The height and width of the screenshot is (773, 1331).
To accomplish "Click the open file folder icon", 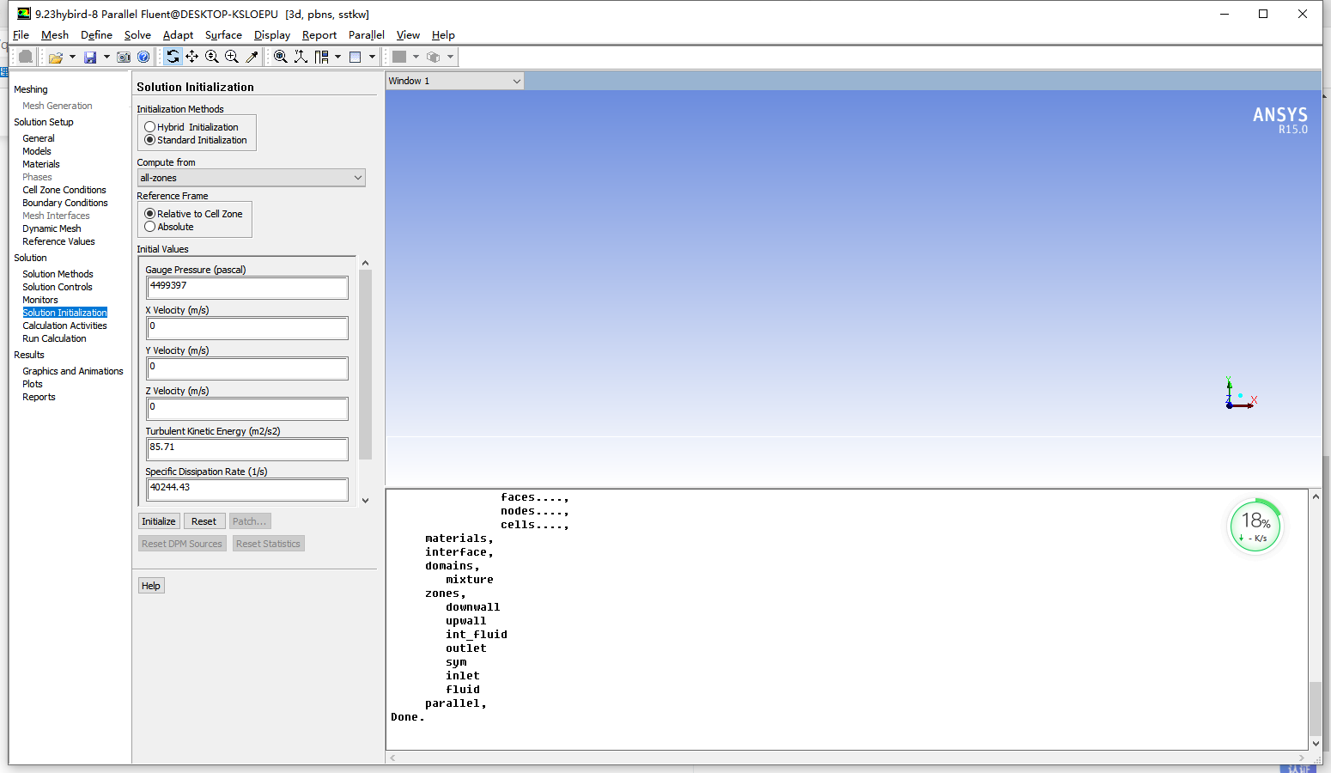I will coord(56,58).
